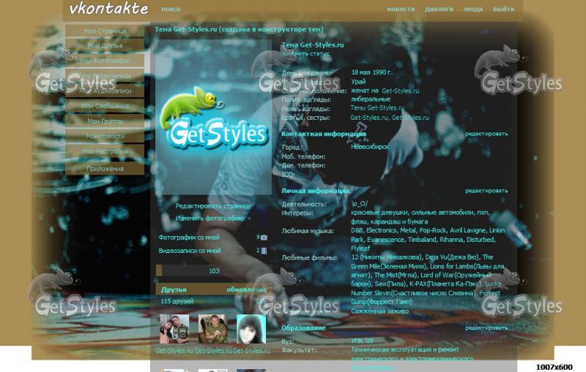Viewport: 586px width, 372px height.
Task: Click the Друзья section header
Action: coord(174,289)
